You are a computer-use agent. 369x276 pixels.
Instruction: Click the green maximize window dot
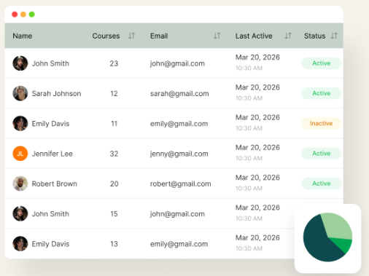(x=32, y=15)
